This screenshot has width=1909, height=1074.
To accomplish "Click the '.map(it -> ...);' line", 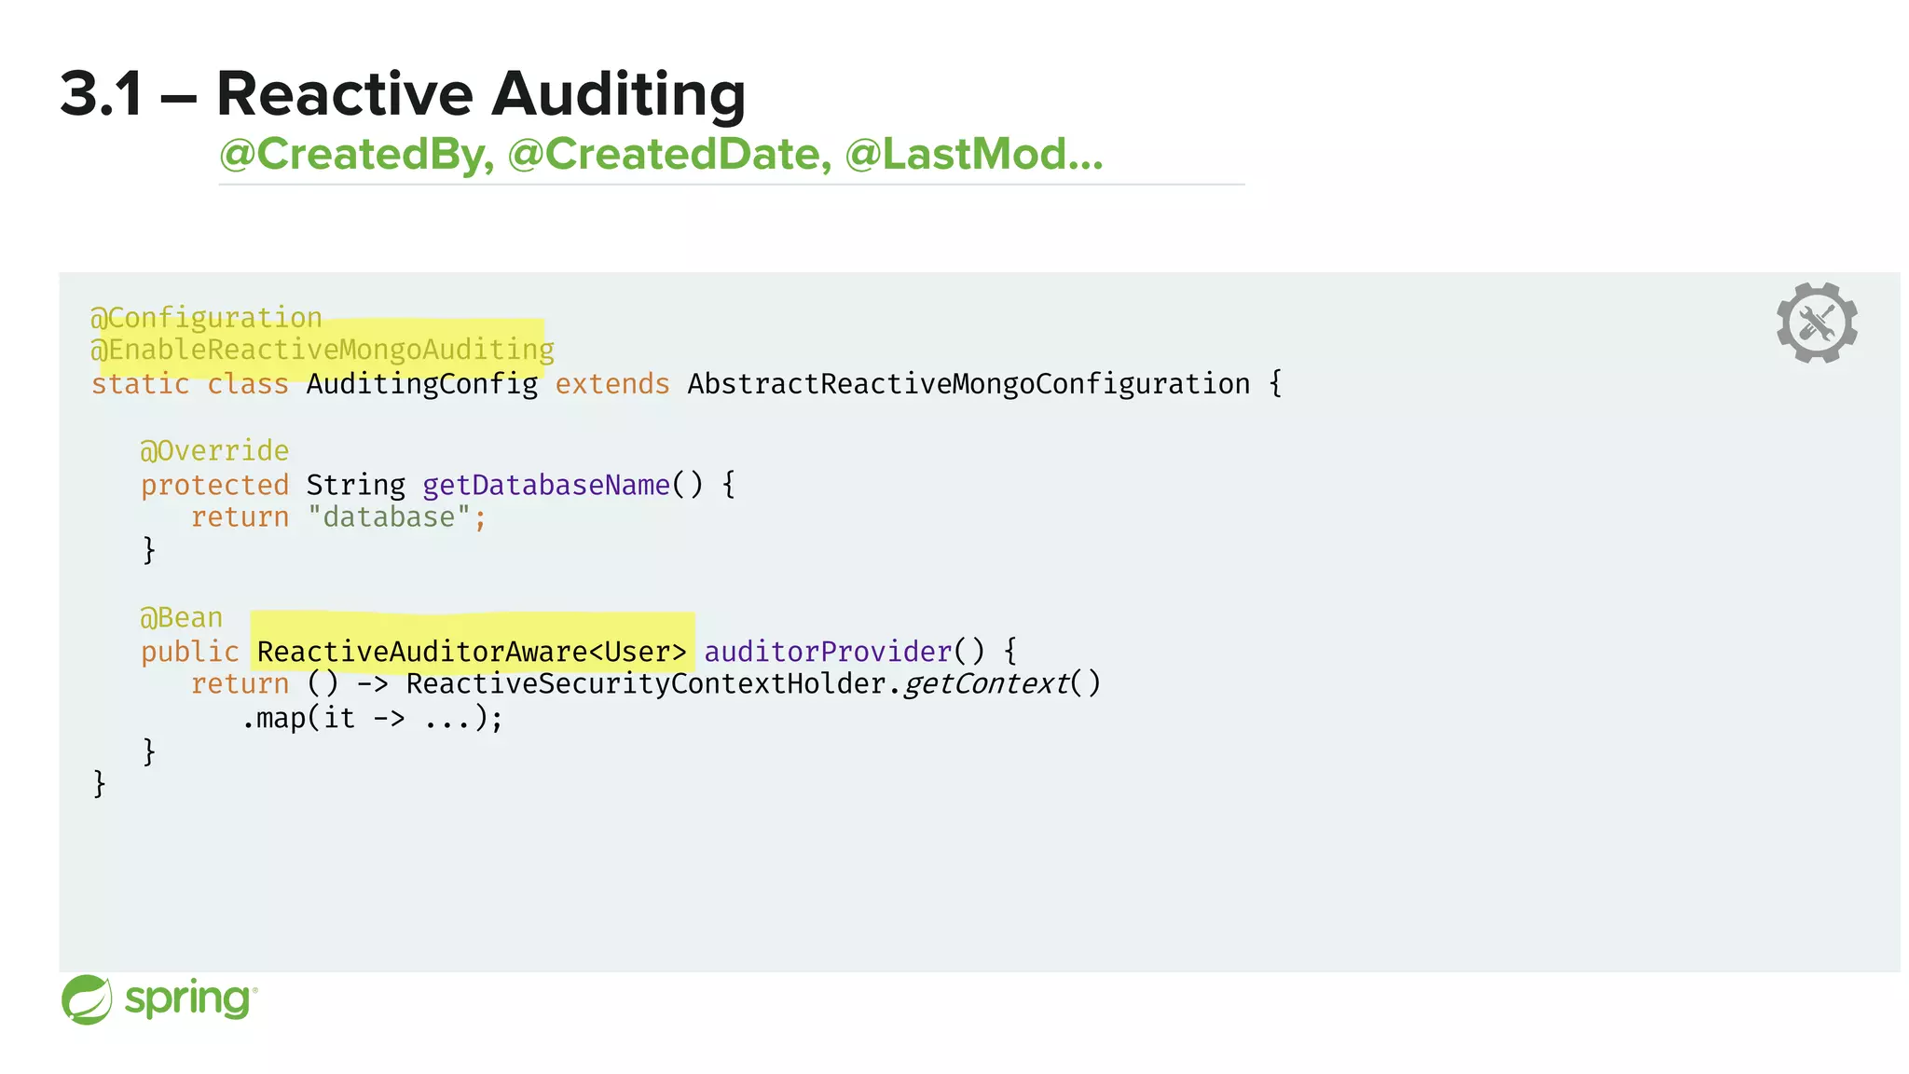I will click(373, 718).
